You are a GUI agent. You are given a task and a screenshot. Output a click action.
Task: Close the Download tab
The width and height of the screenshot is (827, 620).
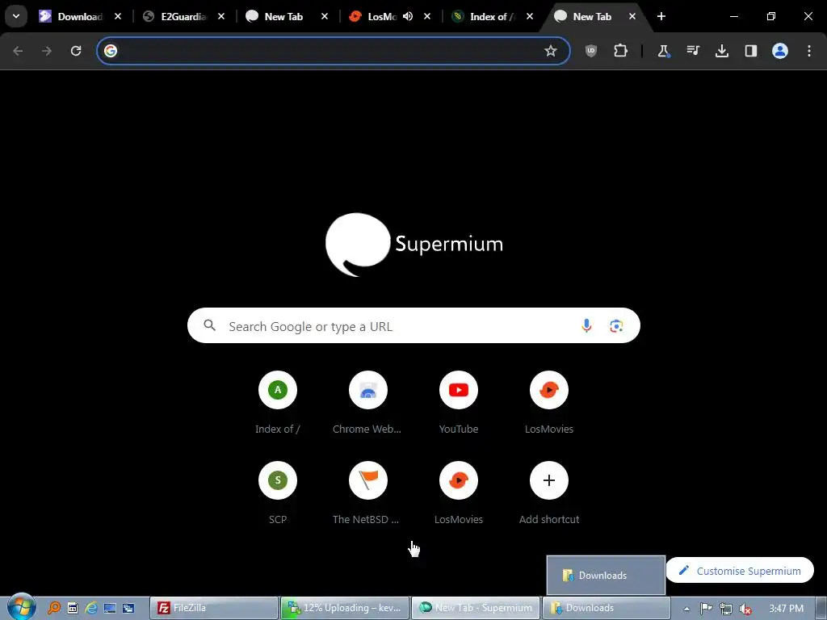pyautogui.click(x=118, y=16)
